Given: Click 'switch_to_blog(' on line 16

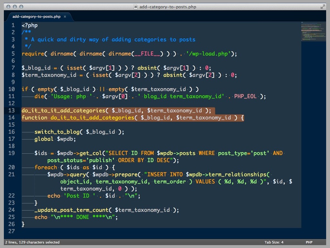Looking at the screenshot, I should pyautogui.click(x=59, y=132).
